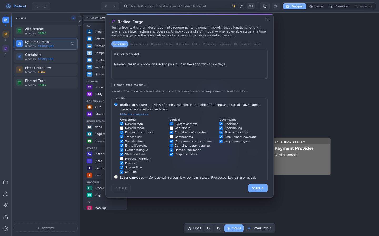Click the sparkle AI icon in the left rail
This screenshot has height=236, width=379.
(6, 205)
